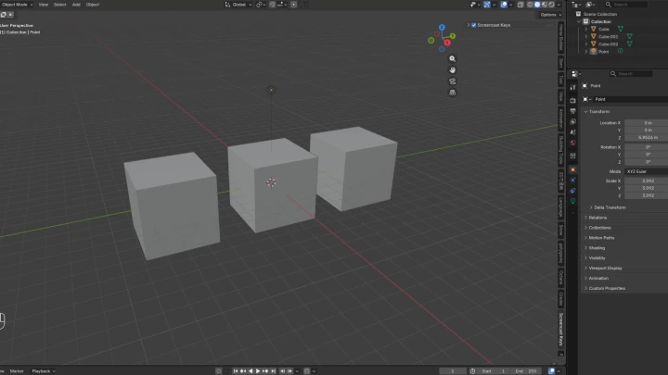
Task: Open the Scene properties tab
Action: pos(572,132)
